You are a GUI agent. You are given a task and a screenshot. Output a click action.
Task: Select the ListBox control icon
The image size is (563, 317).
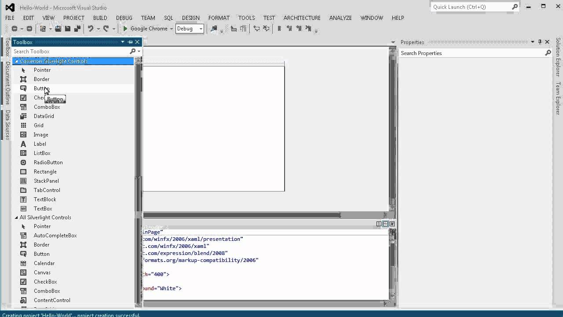click(x=23, y=153)
